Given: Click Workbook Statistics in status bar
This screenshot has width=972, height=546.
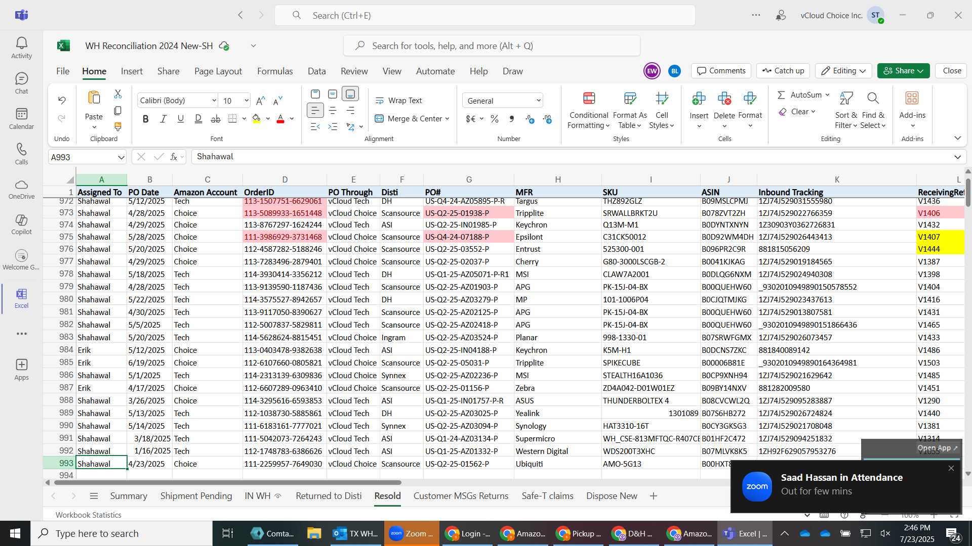Looking at the screenshot, I should click(89, 515).
